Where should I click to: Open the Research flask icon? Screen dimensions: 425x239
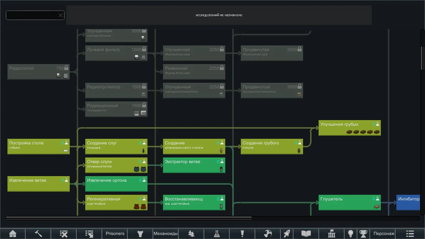(217, 233)
